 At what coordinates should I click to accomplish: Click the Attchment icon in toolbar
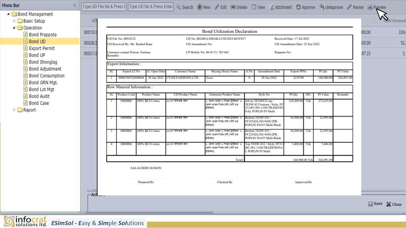[x=272, y=7]
